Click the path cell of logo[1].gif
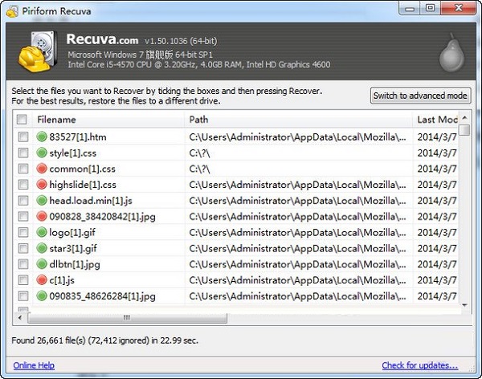Viewport: 482px width, 379px height. tap(297, 233)
